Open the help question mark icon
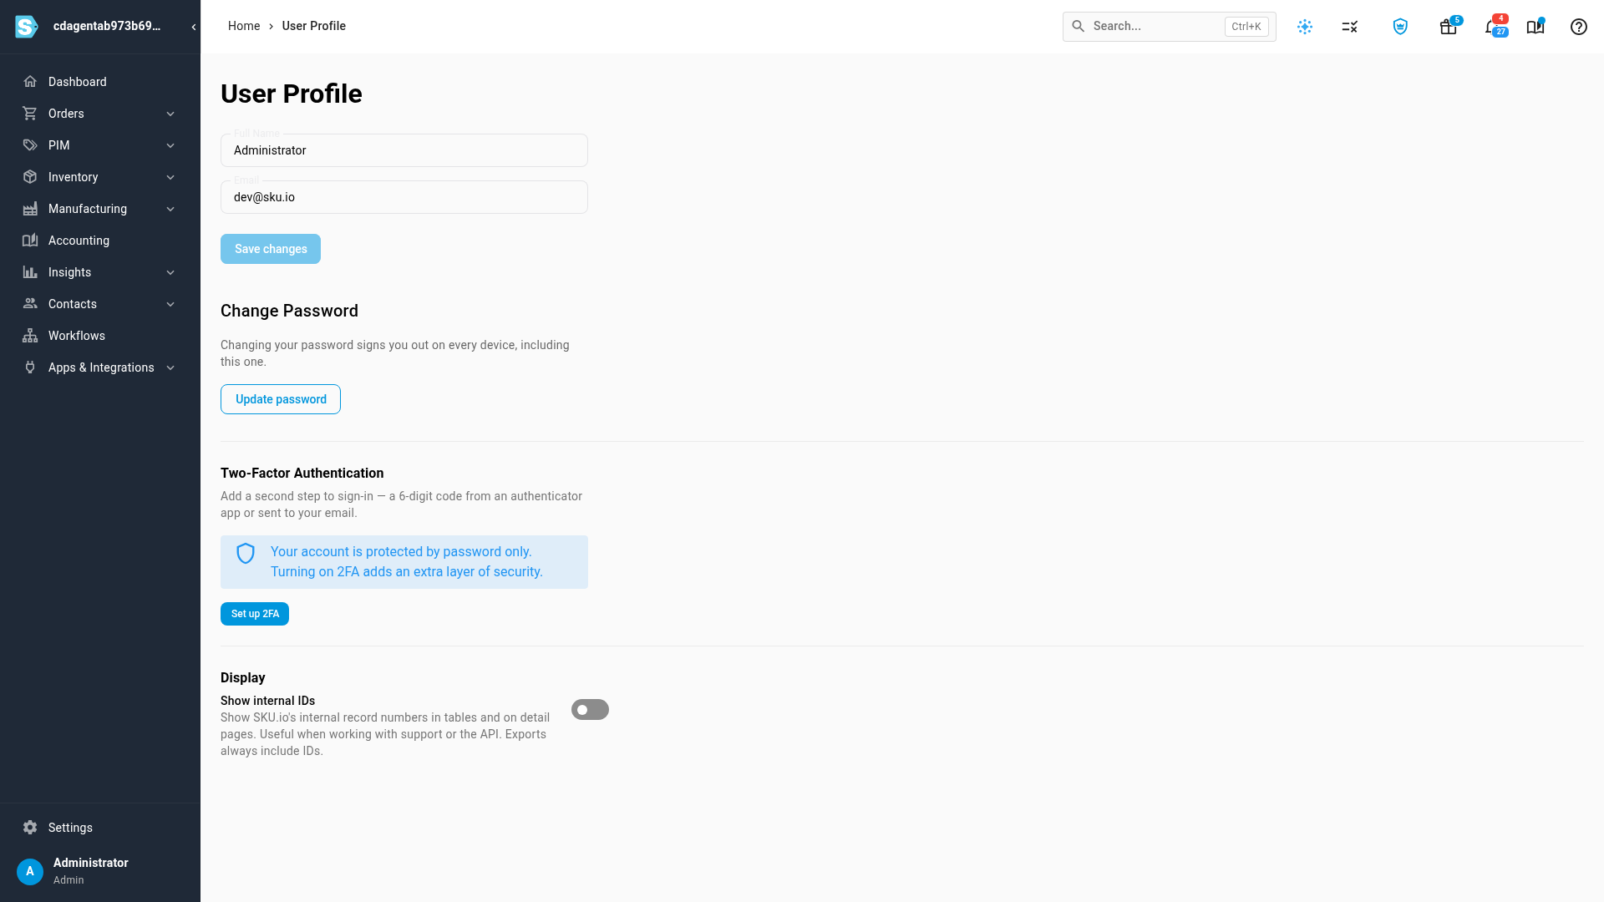This screenshot has width=1604, height=902. click(x=1579, y=27)
